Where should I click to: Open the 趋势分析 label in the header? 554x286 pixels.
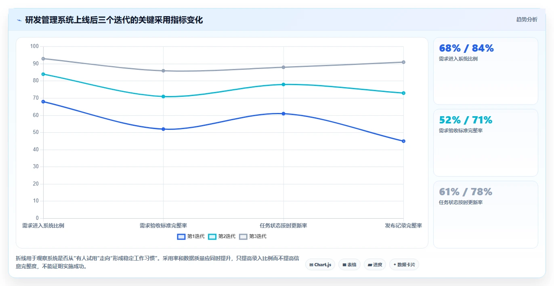(x=527, y=19)
